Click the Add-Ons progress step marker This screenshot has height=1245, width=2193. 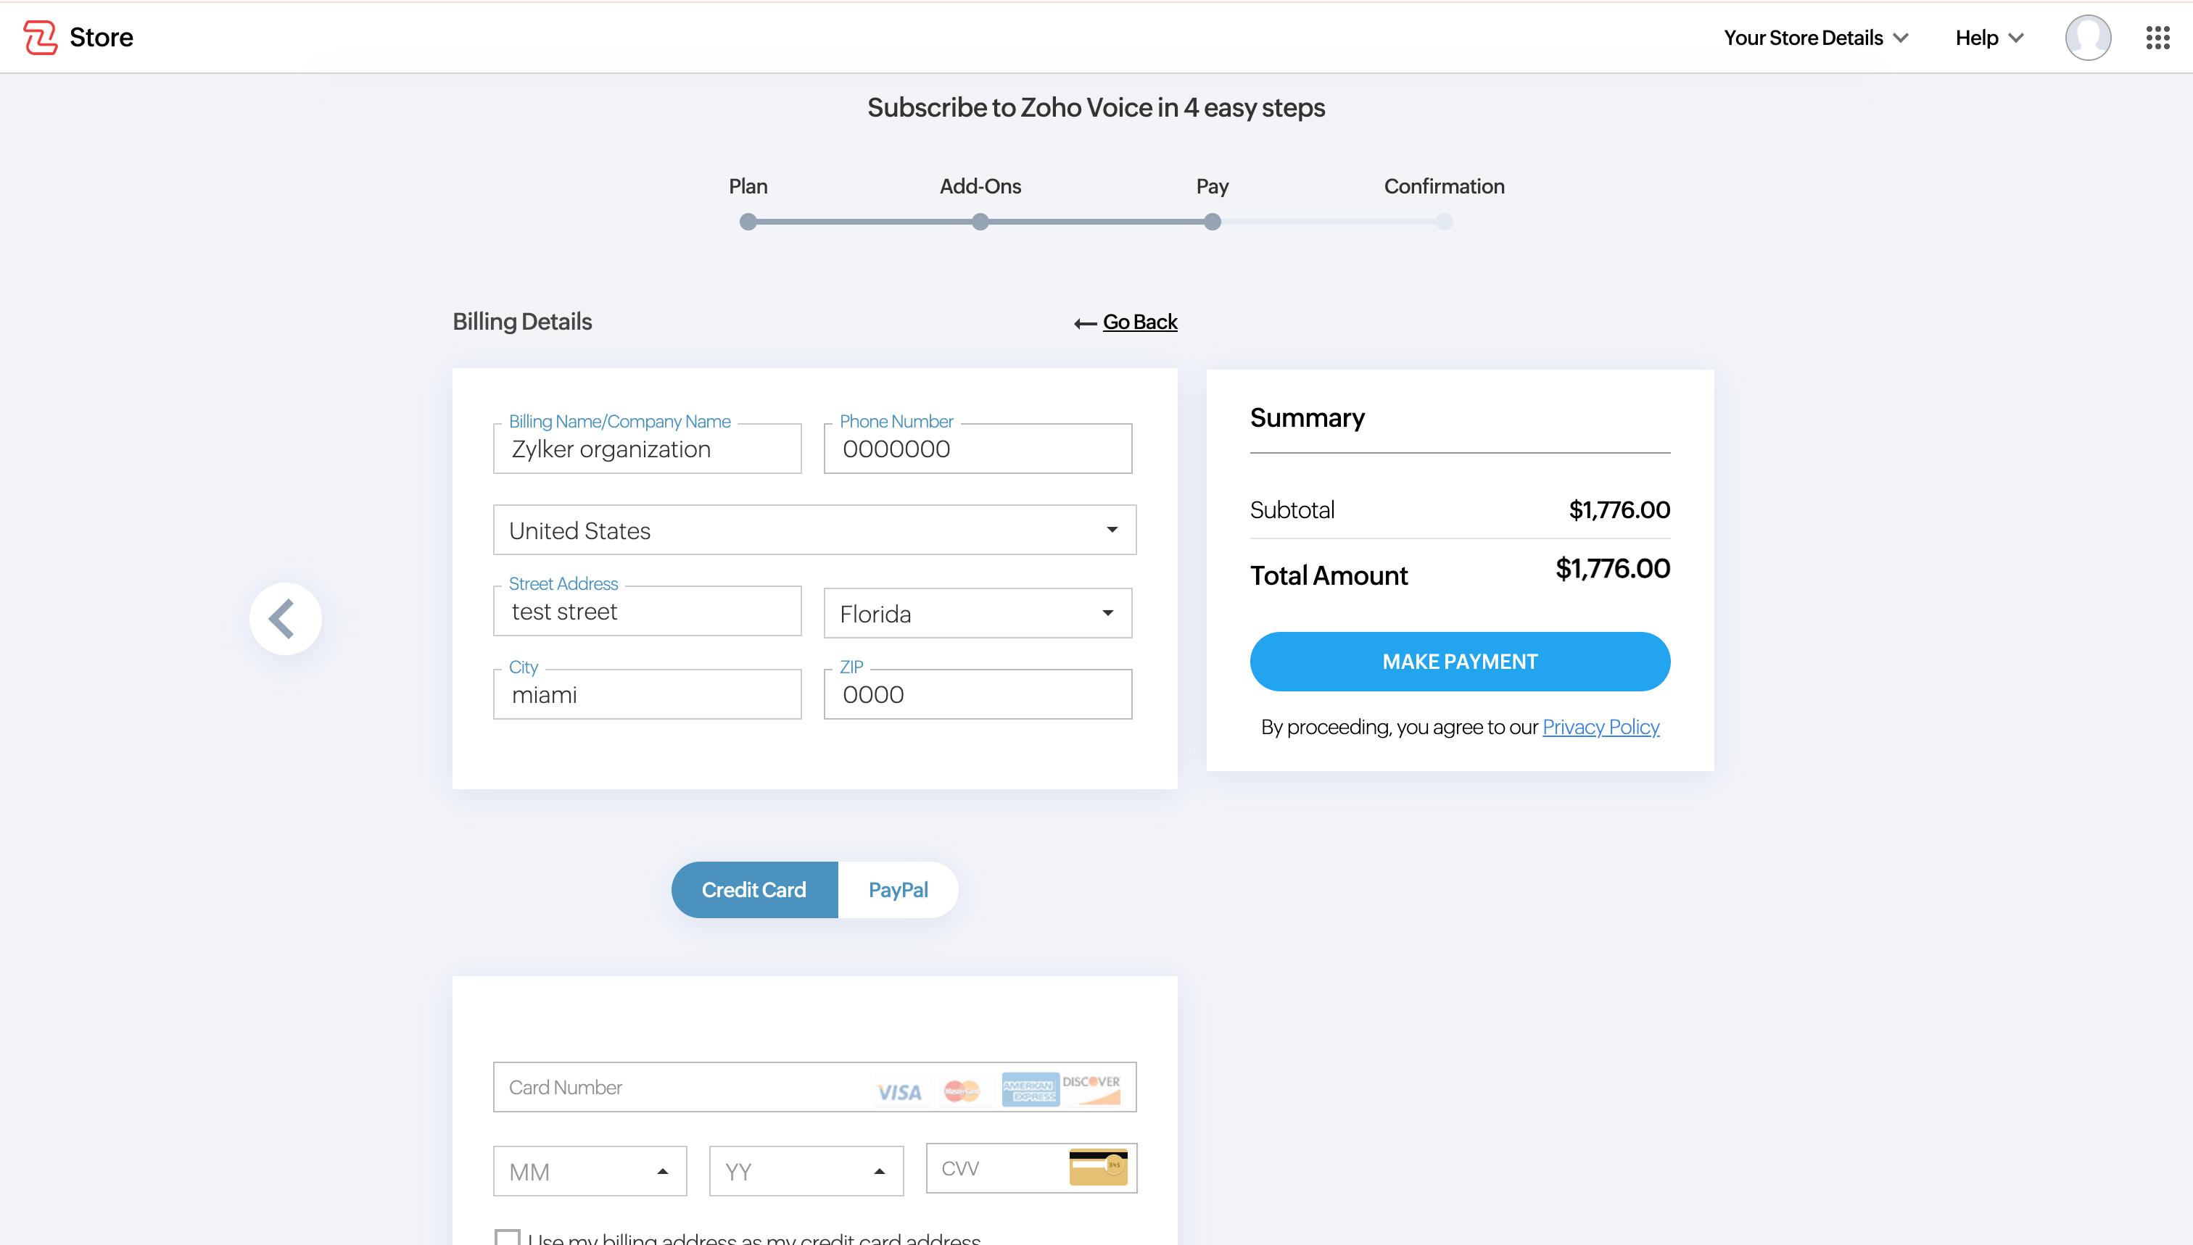[x=980, y=222]
